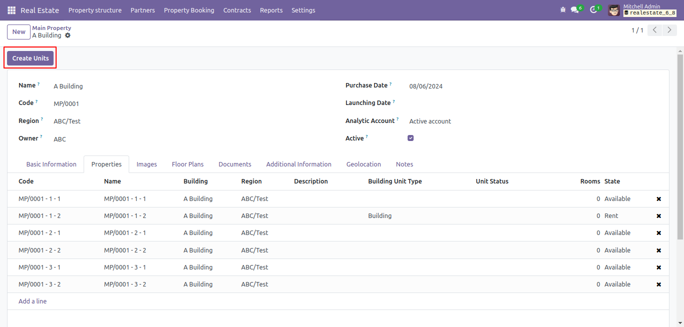Show help tooltip for Purchase Date
This screenshot has height=327, width=684.
[391, 84]
